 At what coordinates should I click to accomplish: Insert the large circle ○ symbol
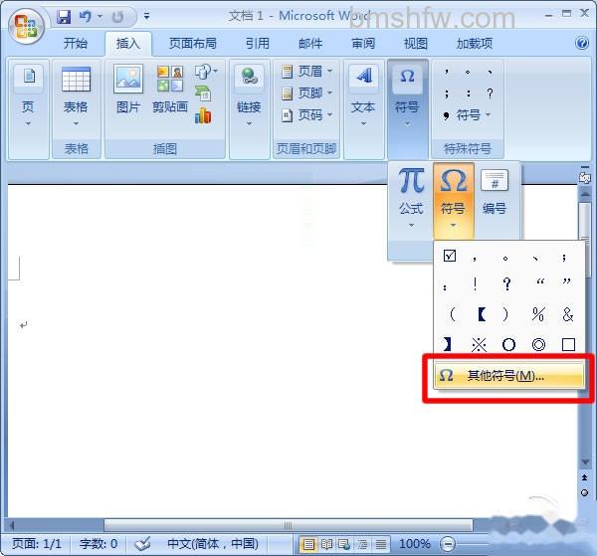coord(508,345)
